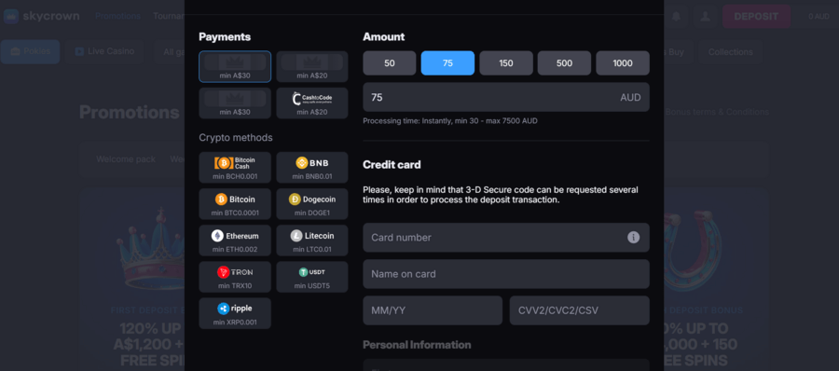Select the 50 amount preset
The image size is (839, 371).
(x=389, y=63)
